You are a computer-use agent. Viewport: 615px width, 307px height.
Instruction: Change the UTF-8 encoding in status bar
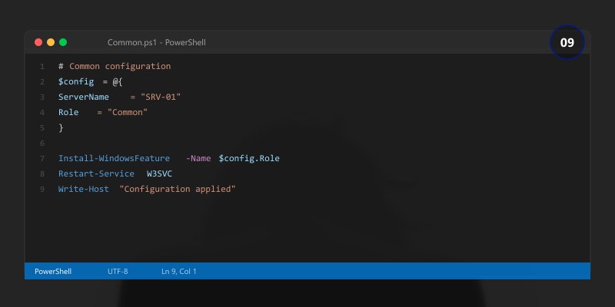click(118, 271)
